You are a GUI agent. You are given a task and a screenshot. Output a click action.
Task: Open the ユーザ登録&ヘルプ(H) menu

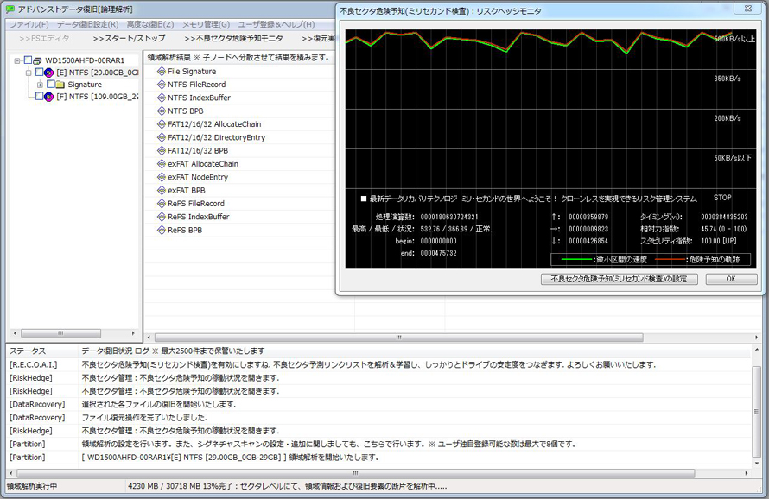point(276,24)
